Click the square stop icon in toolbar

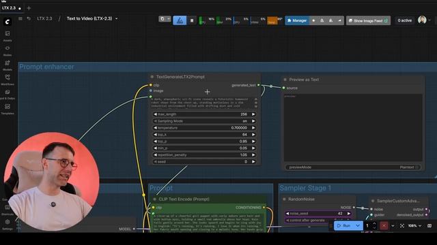coord(192,20)
